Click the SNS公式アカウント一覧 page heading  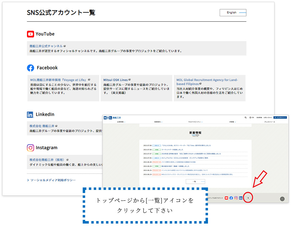(x=61, y=13)
